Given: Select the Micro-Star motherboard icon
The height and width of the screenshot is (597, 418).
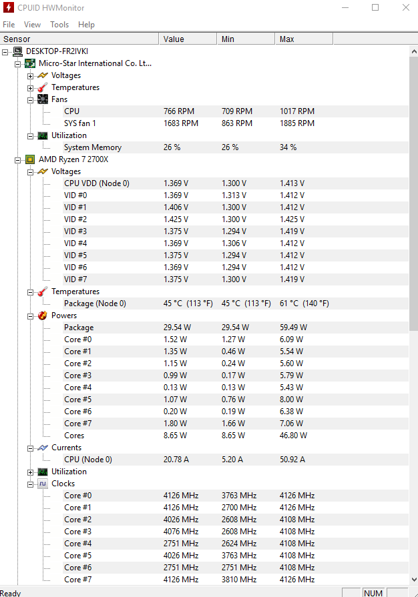Looking at the screenshot, I should (x=29, y=63).
